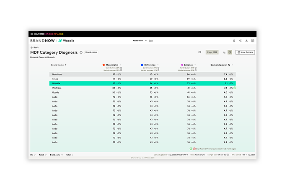Click the share icon
Image resolution: width=285 pixels, height=190 pixels.
click(x=240, y=41)
